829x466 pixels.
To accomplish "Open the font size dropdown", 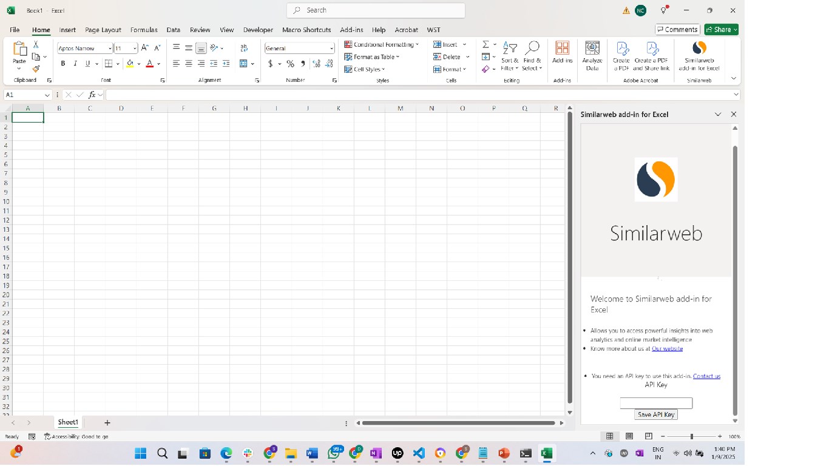I will click(x=135, y=49).
